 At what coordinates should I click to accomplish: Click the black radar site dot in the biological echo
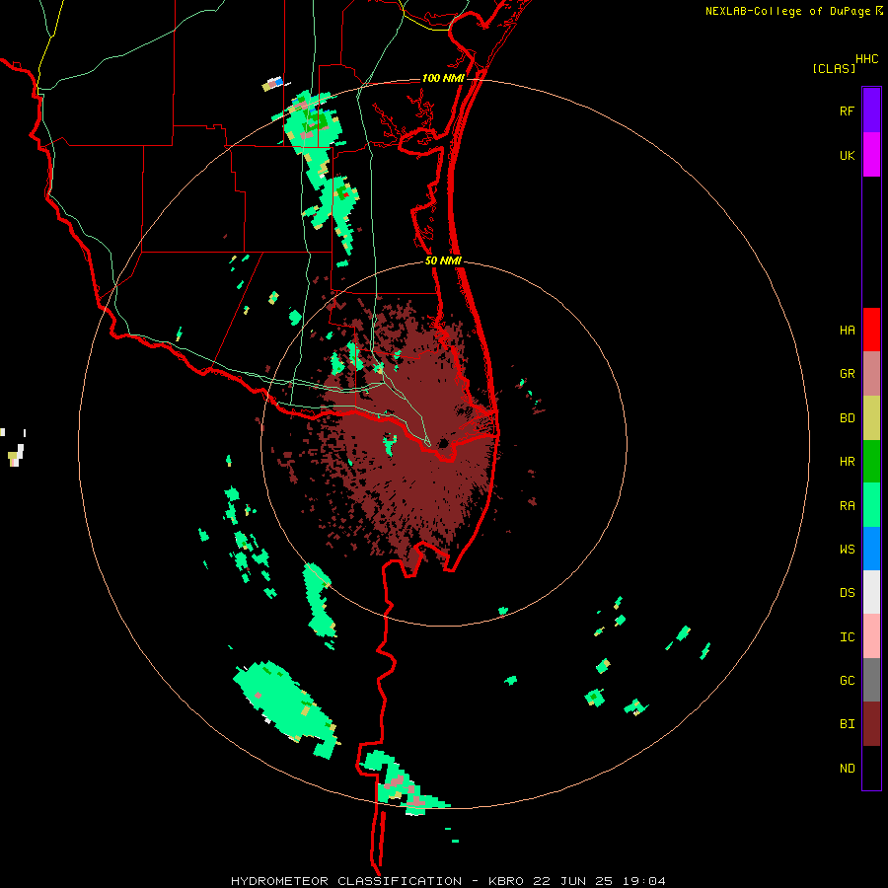[x=443, y=443]
